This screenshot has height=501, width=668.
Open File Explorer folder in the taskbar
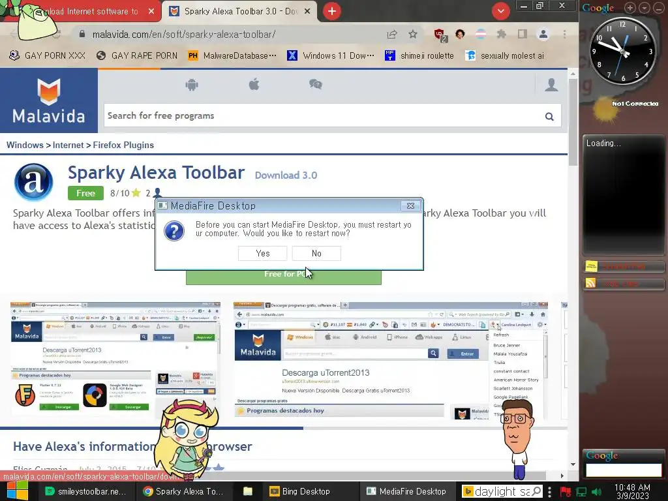tap(247, 491)
